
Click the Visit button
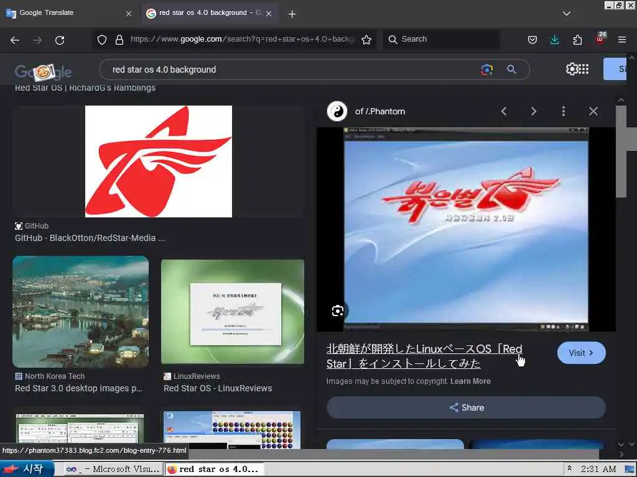582,353
